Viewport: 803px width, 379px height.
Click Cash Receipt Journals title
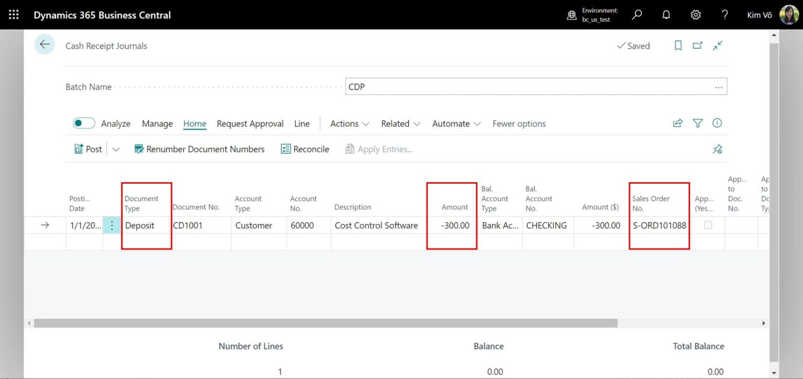tap(106, 46)
